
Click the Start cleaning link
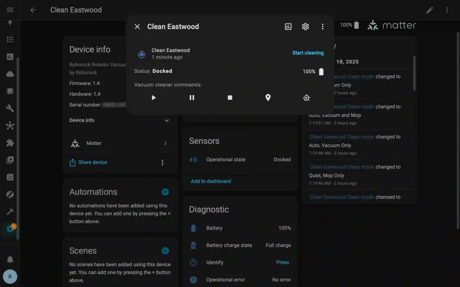click(308, 52)
